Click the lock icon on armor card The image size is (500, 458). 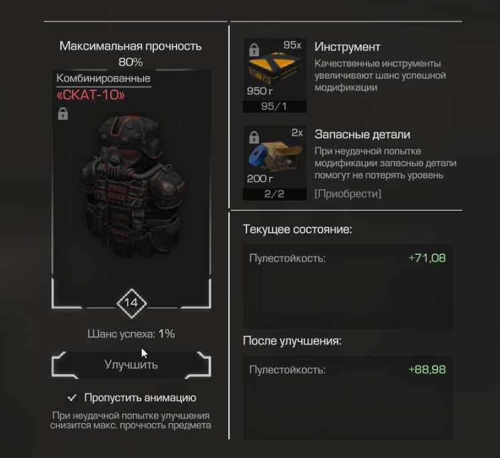(x=63, y=114)
